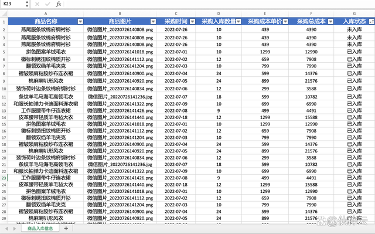Click the select-all corner triangle
The image size is (375, 234).
[4, 13]
